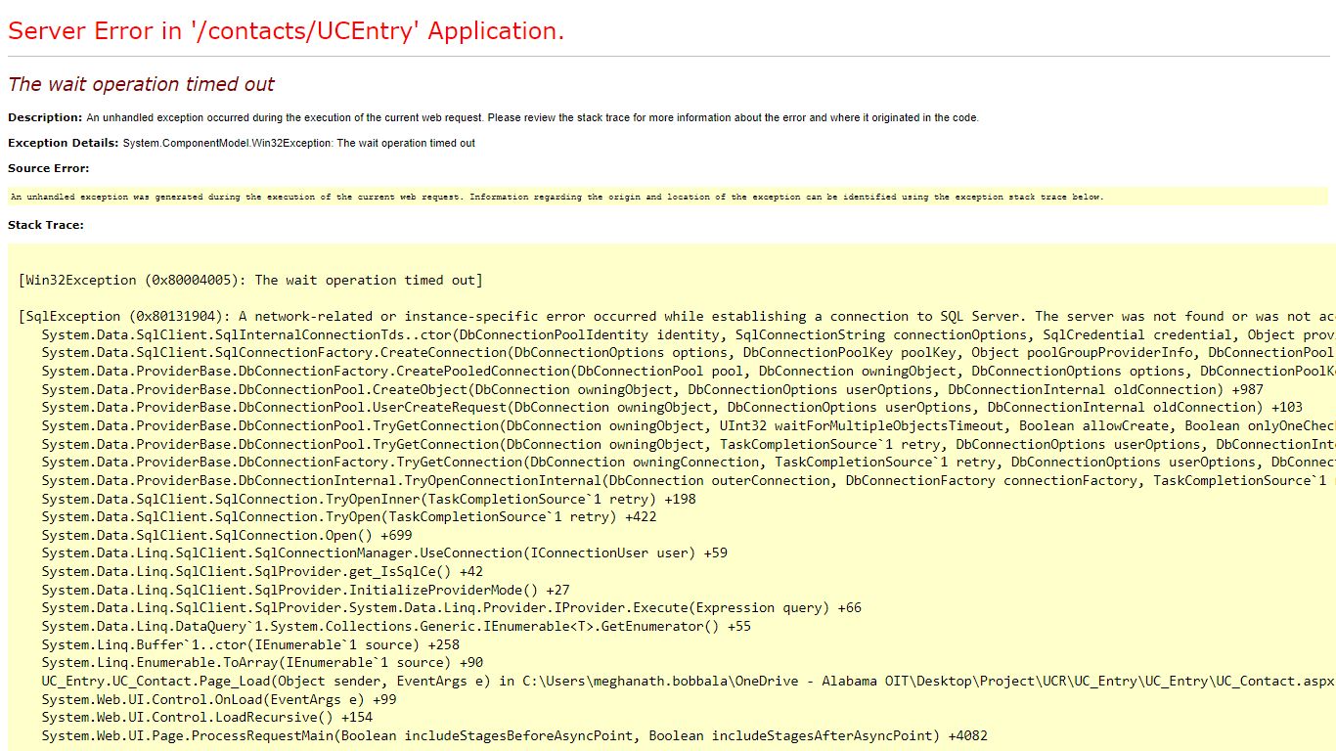Click the 'DbConnectionInternal.TryOpenConnectionInternal' stack line

[689, 481]
